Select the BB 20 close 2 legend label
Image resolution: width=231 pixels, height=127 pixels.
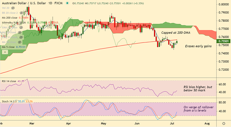(x=10, y=13)
